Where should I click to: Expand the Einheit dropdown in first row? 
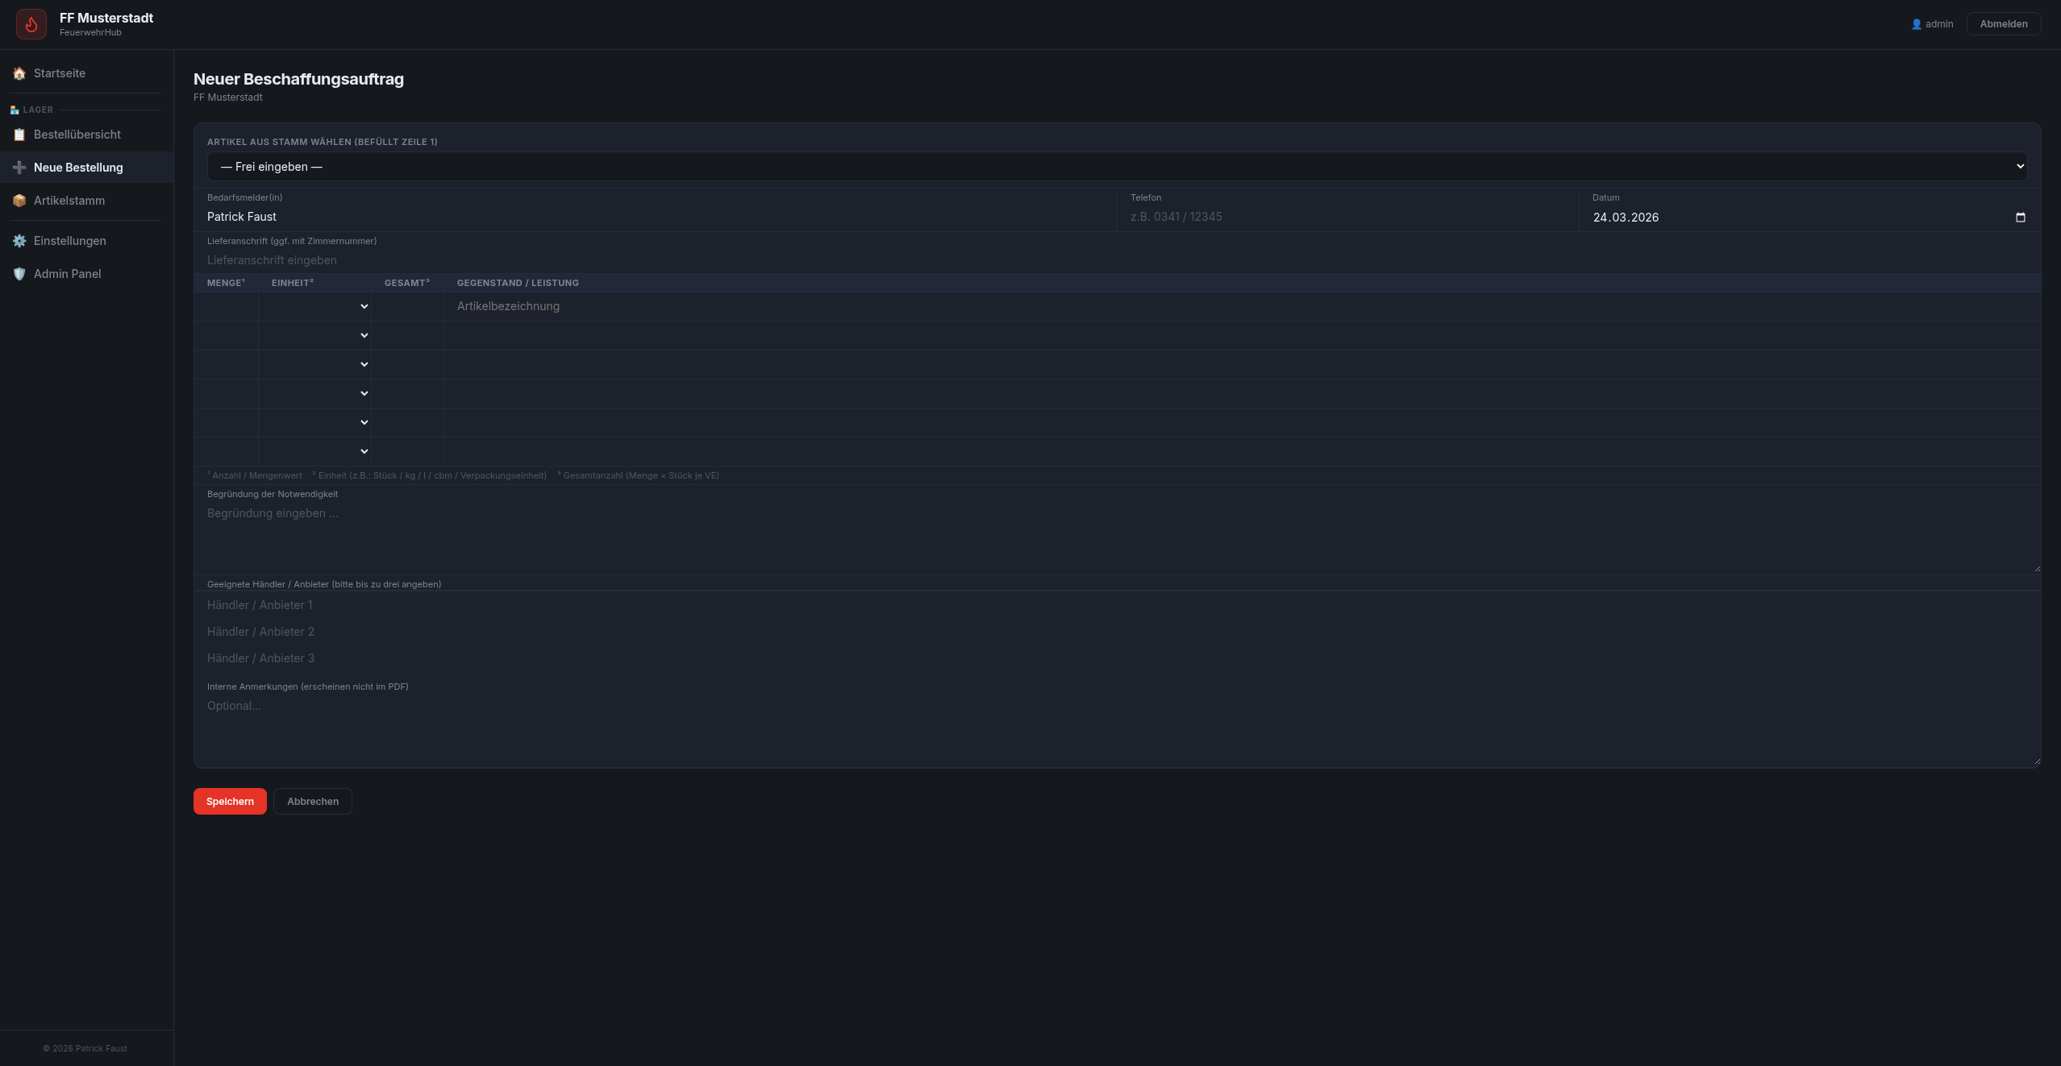point(314,306)
